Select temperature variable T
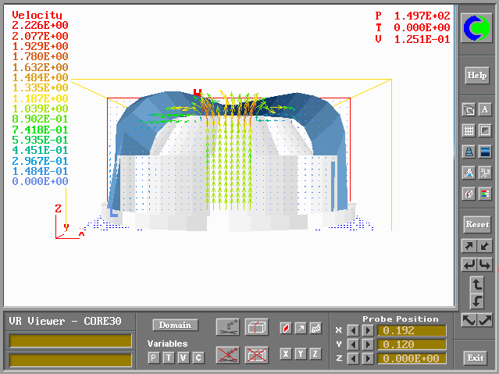Viewport: 499px width, 374px height. (169, 358)
